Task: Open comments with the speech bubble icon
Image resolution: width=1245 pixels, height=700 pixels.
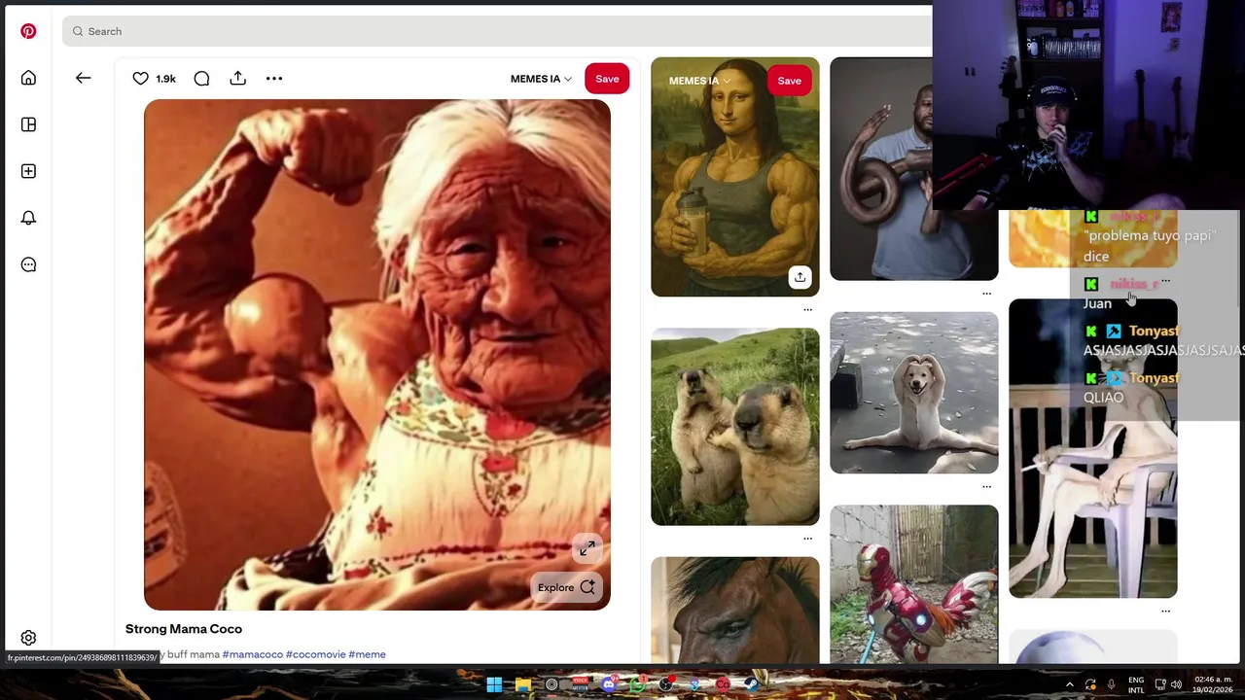Action: pyautogui.click(x=201, y=78)
